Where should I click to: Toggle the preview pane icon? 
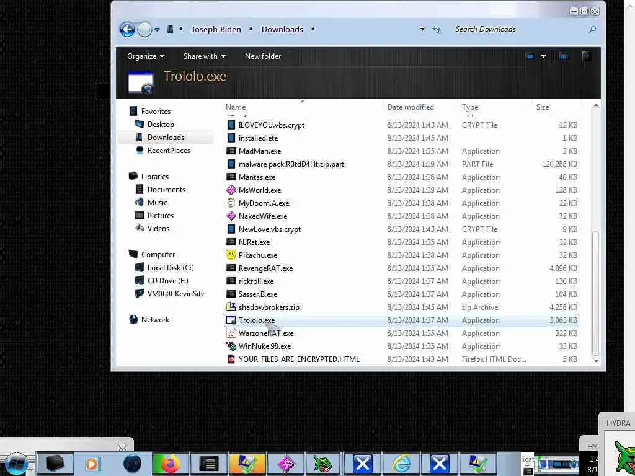tap(563, 56)
